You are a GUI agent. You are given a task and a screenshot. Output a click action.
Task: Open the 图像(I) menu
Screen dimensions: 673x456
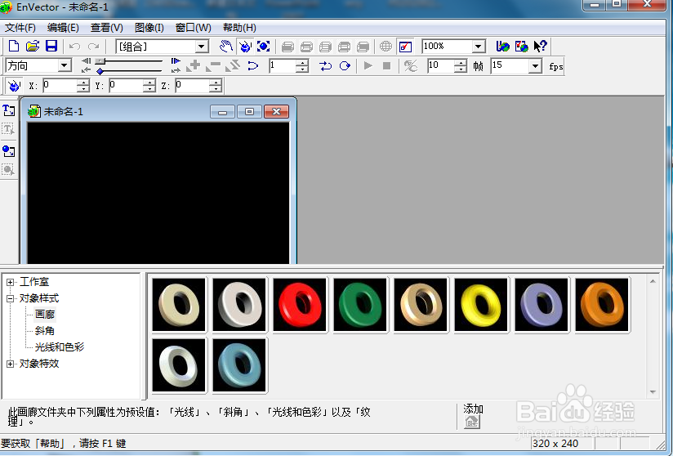149,28
